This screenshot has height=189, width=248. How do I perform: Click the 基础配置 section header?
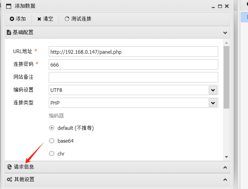tap(117, 32)
